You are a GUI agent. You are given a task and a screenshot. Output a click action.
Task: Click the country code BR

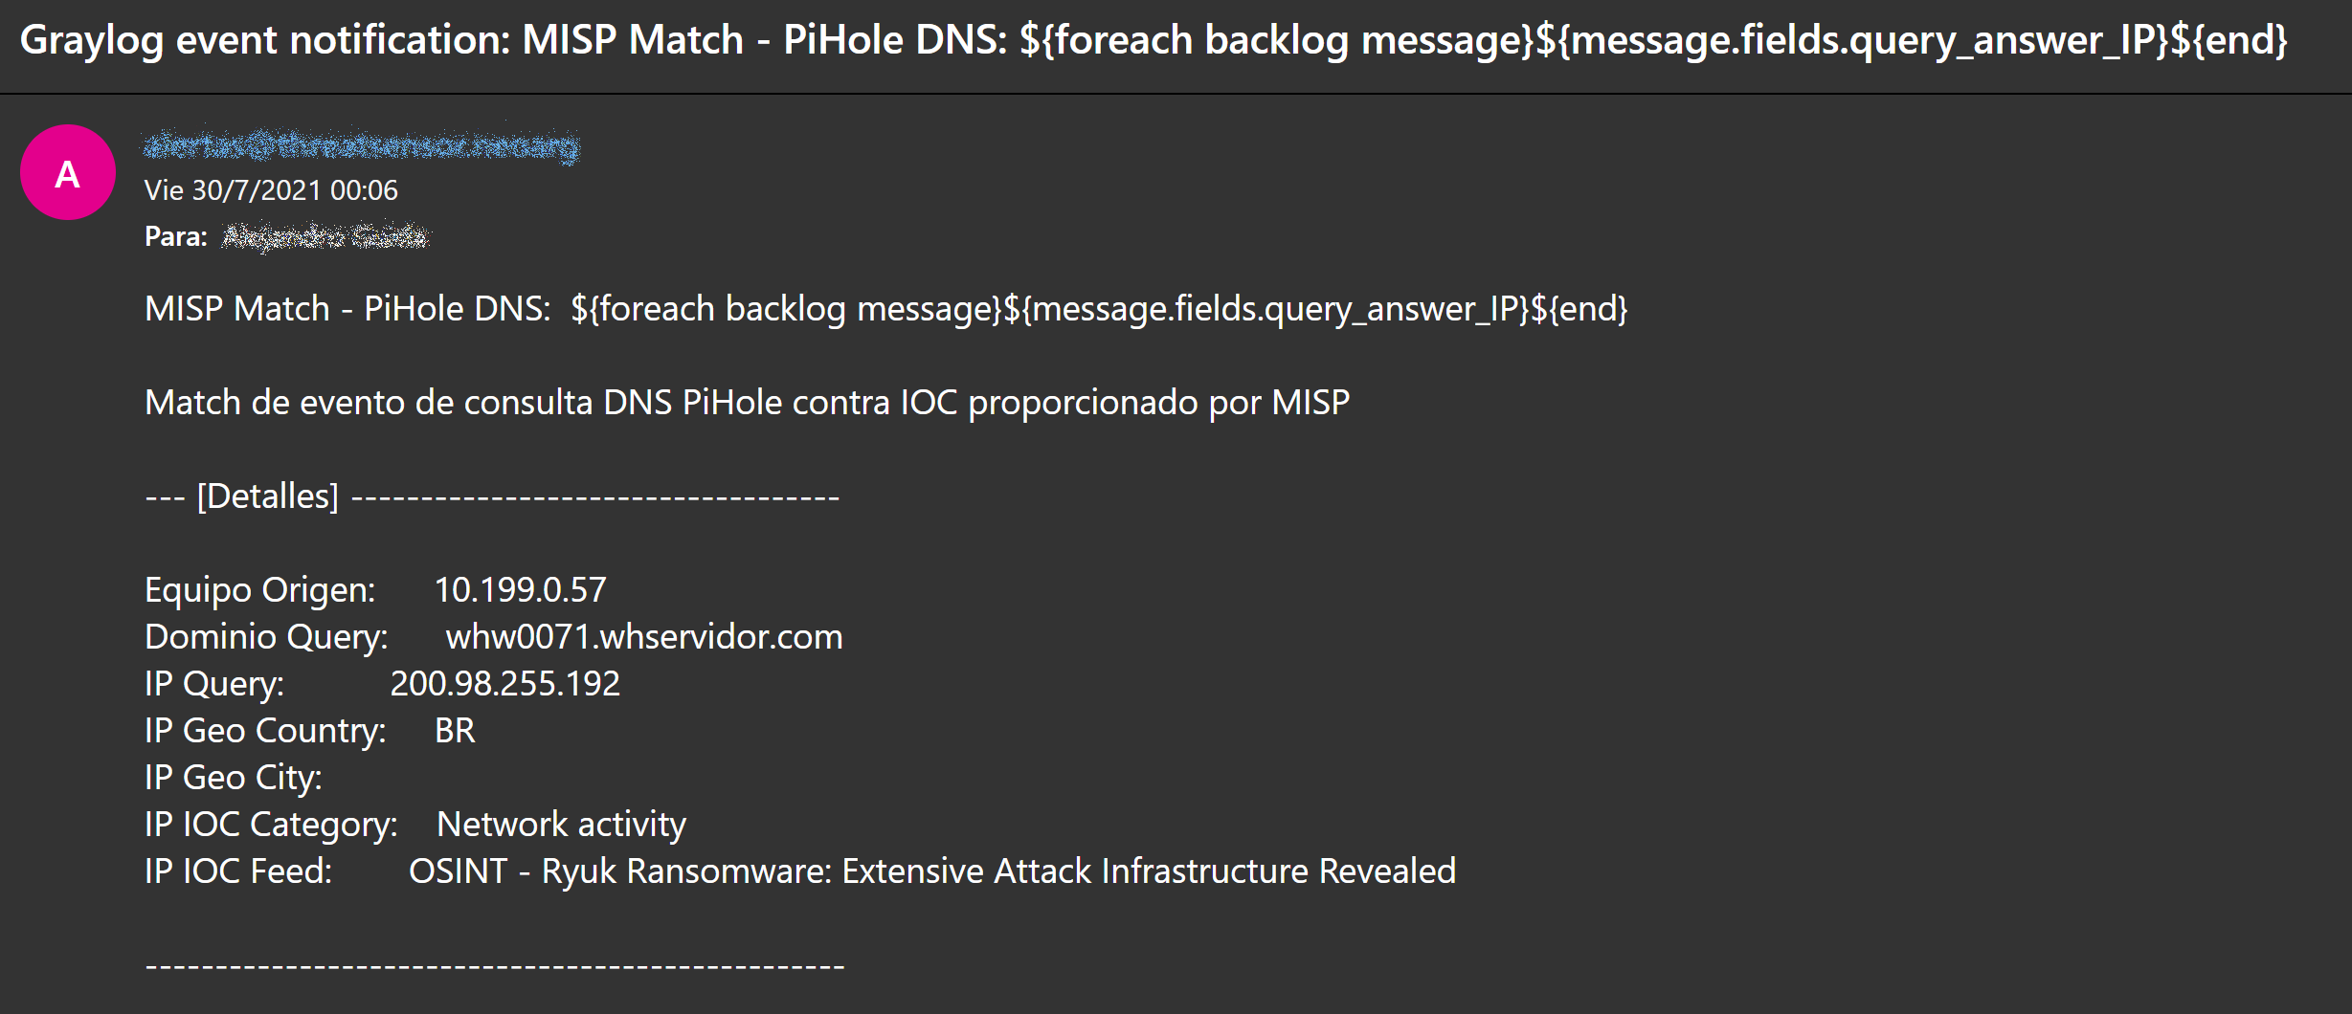tap(455, 731)
